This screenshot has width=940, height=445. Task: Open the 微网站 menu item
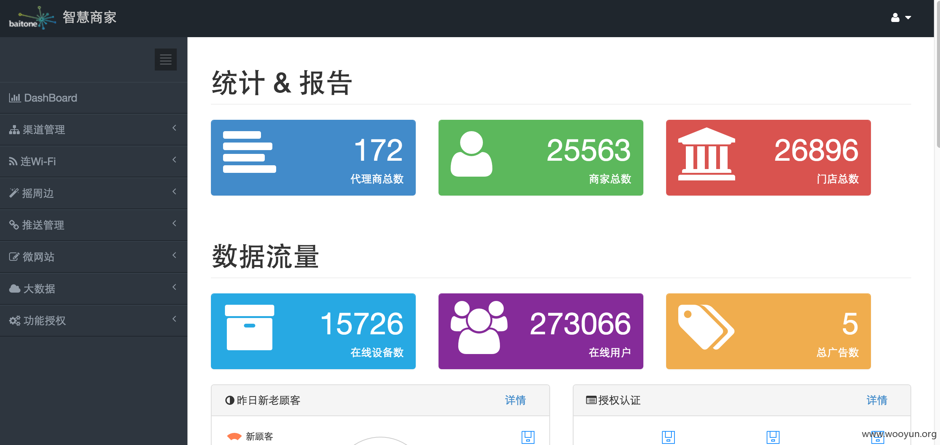[x=94, y=257]
